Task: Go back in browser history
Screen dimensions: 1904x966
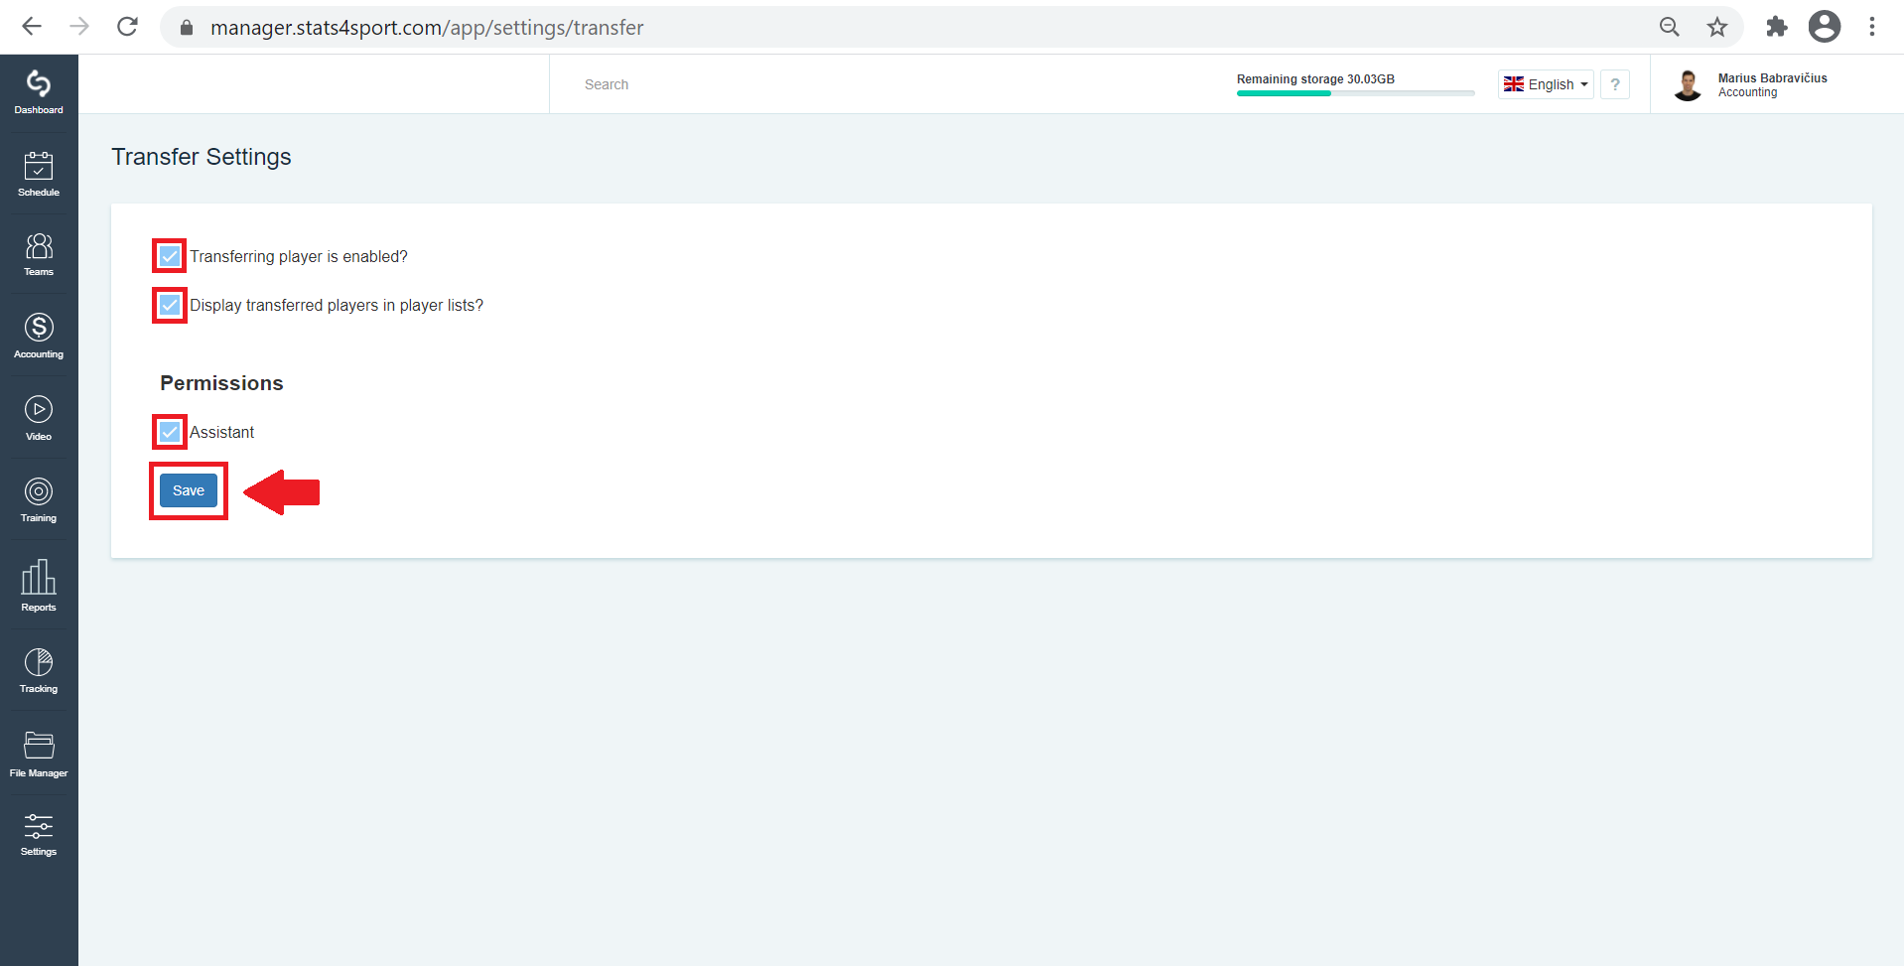Action: click(32, 27)
